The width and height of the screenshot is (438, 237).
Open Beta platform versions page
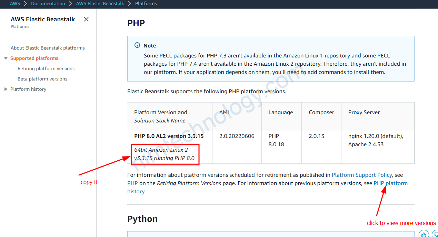[x=42, y=79]
